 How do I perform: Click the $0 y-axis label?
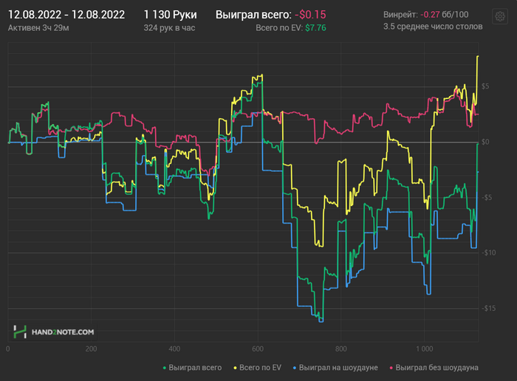coord(485,142)
